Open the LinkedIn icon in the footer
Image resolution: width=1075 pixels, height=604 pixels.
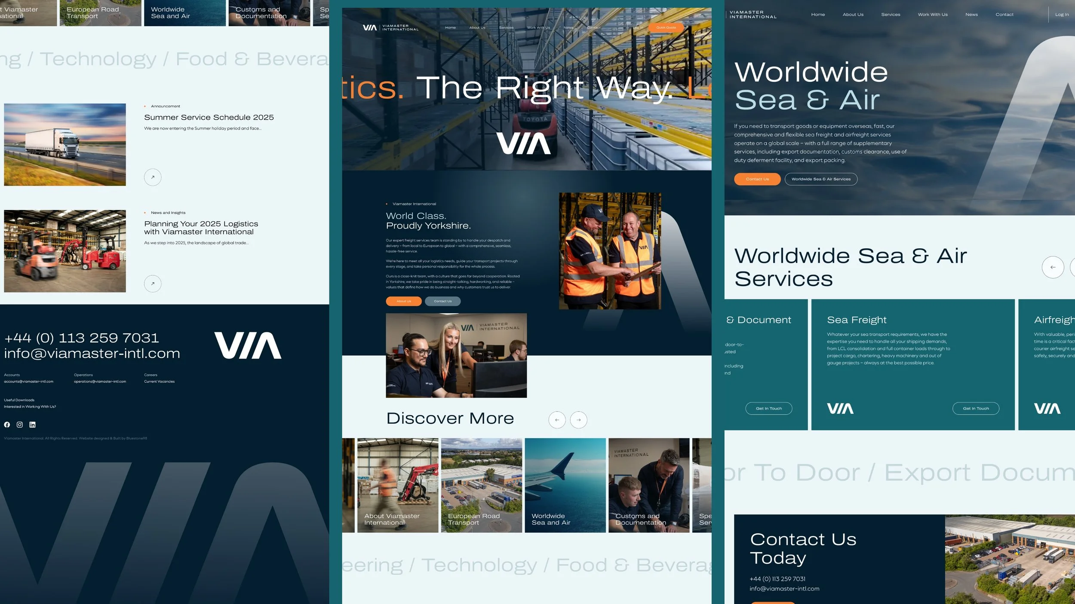(32, 424)
